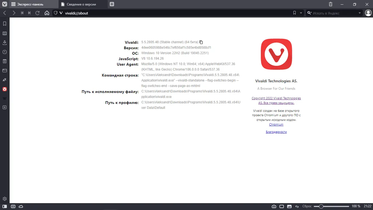This screenshot has width=373, height=210.
Task: Switch to the Экспресс-панель tab
Action: click(34, 4)
